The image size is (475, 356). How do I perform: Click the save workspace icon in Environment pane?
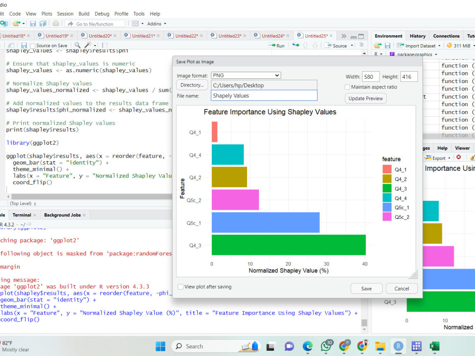tap(388, 46)
